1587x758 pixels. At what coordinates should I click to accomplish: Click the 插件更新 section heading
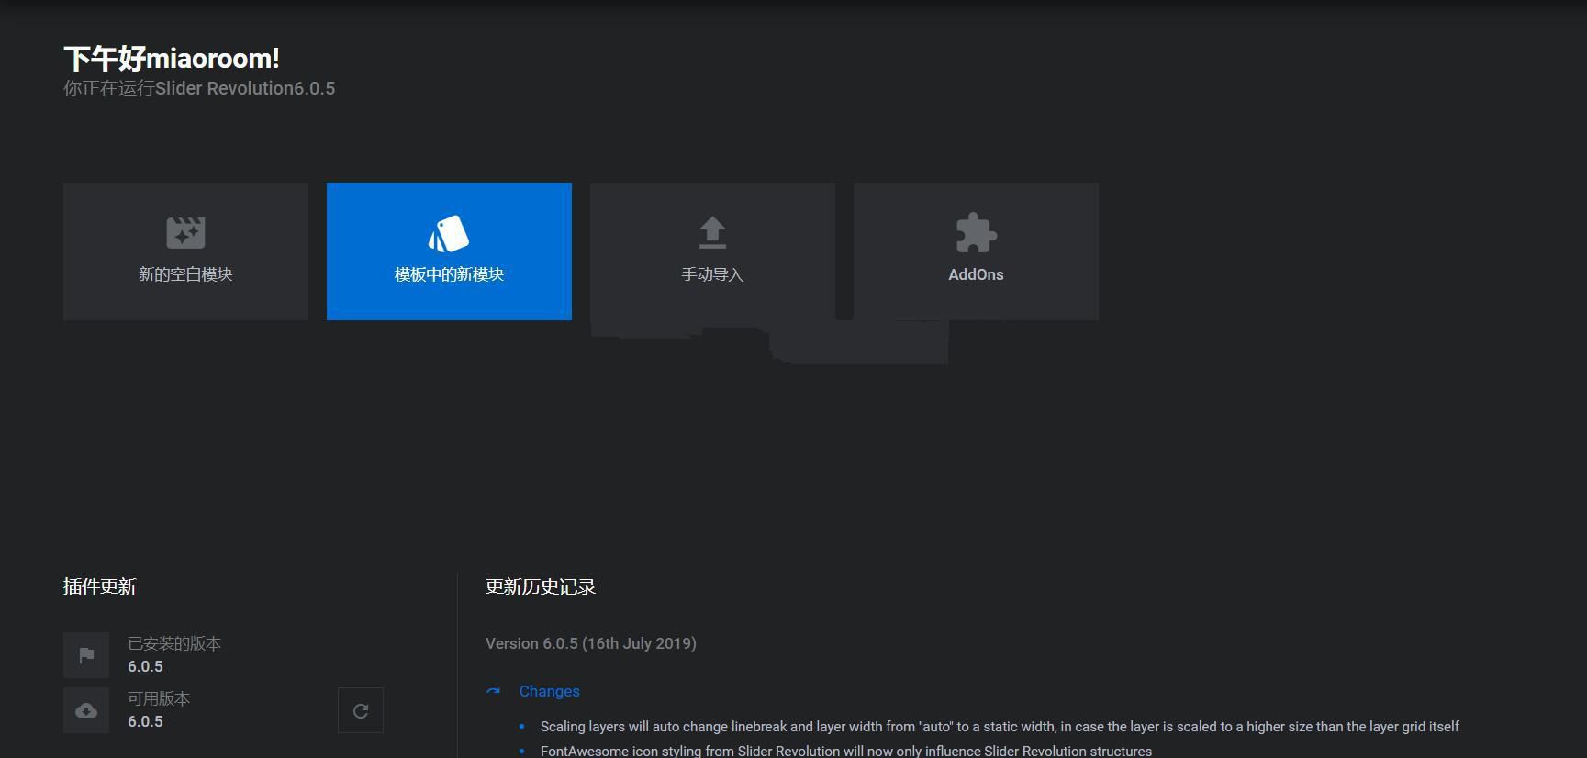click(100, 586)
